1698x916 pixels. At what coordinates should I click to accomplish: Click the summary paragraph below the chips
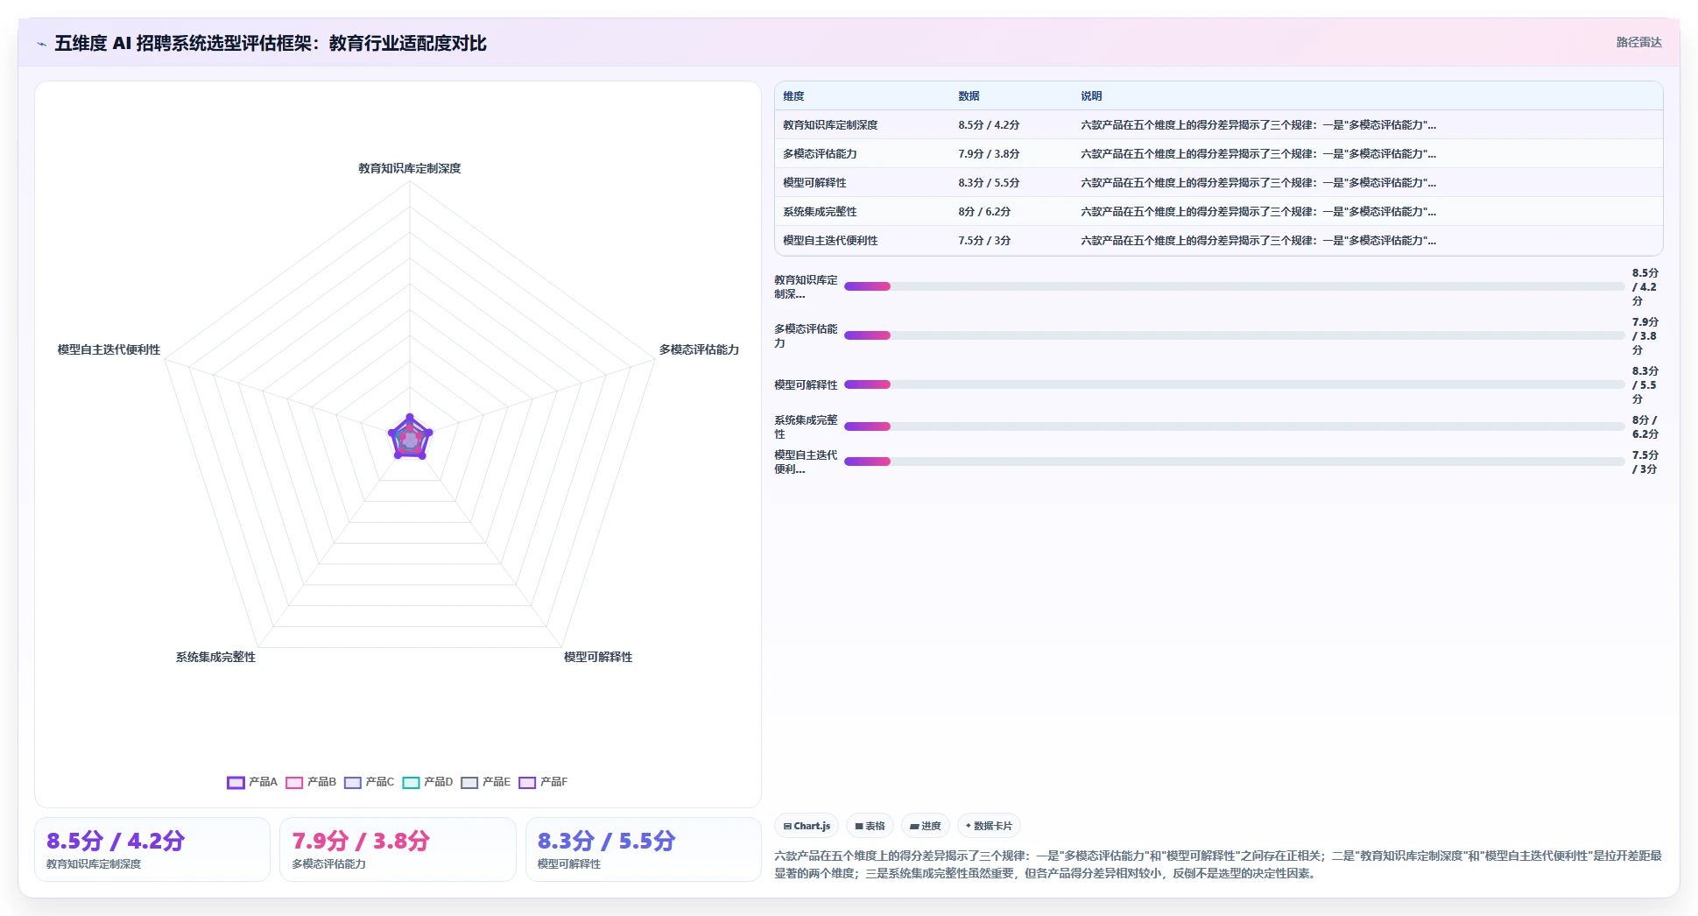(1218, 864)
